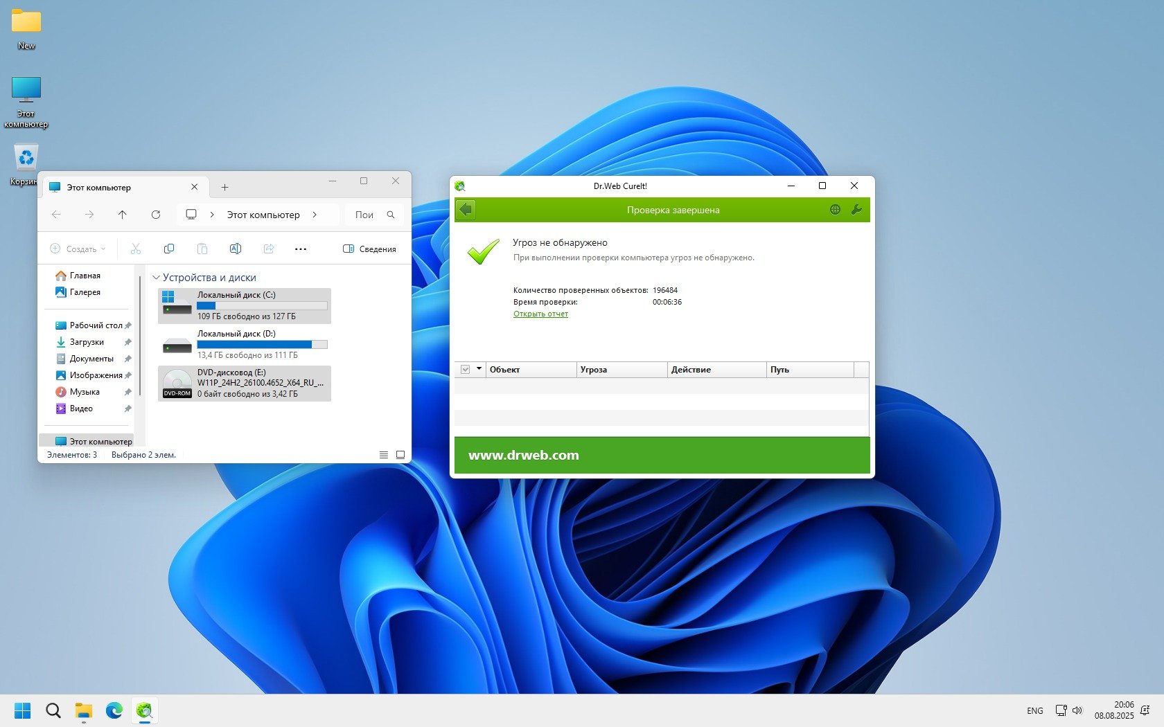
Task: Cut selected items with scissors icon in Explorer
Action: click(136, 249)
